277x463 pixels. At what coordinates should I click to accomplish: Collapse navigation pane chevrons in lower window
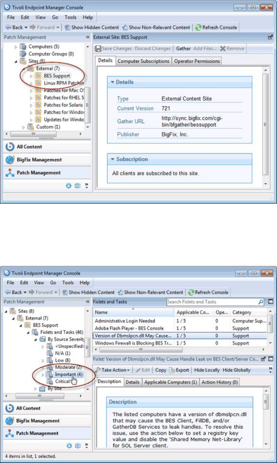(x=88, y=302)
